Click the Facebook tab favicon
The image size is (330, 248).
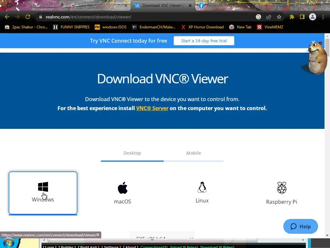click(x=201, y=6)
